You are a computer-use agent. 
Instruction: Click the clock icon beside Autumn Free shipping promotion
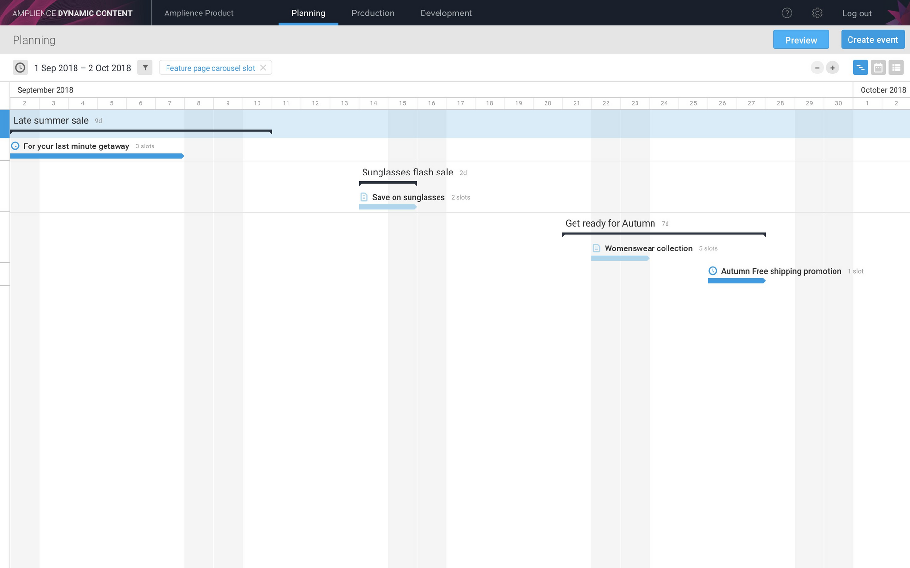click(x=712, y=271)
